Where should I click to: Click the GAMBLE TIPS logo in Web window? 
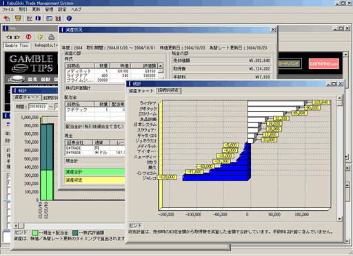pos(31,63)
